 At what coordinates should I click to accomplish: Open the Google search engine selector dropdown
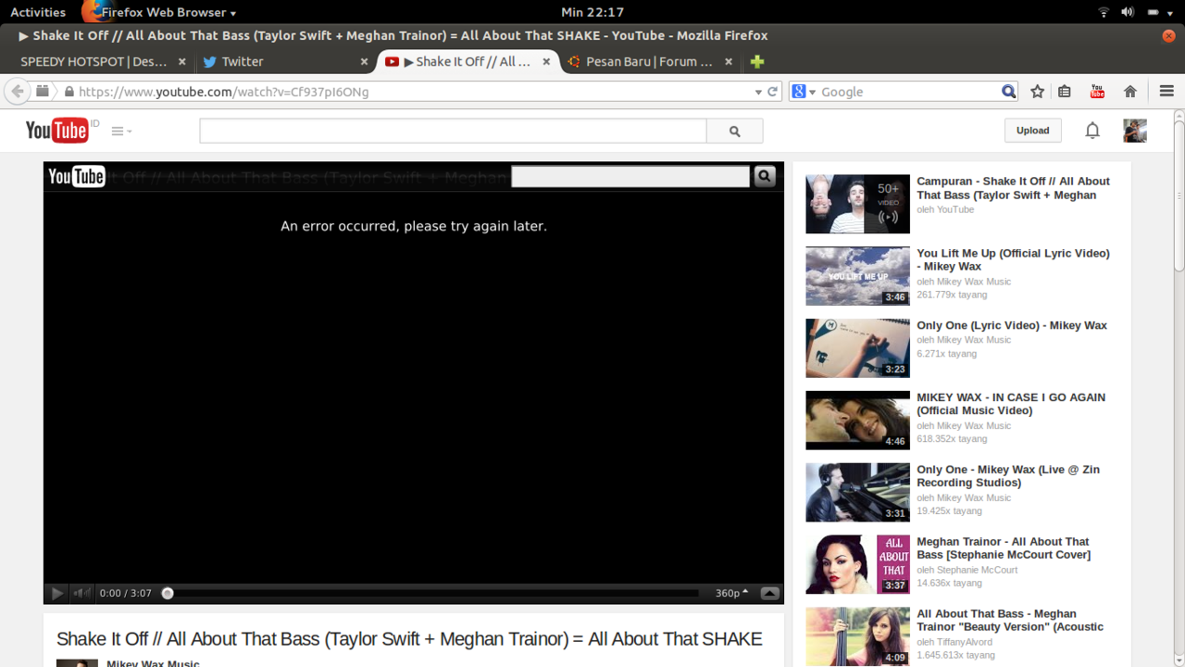point(802,92)
